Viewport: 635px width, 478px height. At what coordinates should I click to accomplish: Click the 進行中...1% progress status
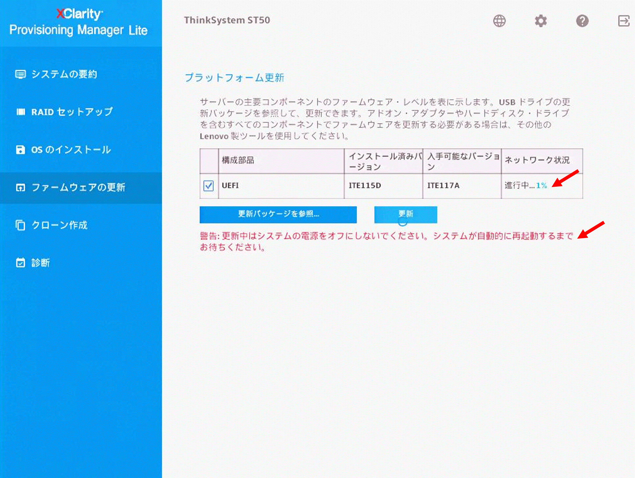(x=526, y=186)
